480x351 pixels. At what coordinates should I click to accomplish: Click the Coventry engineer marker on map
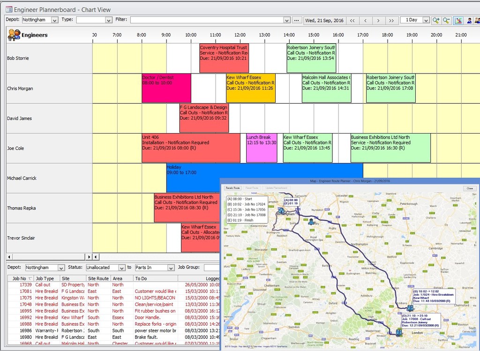pos(311,221)
